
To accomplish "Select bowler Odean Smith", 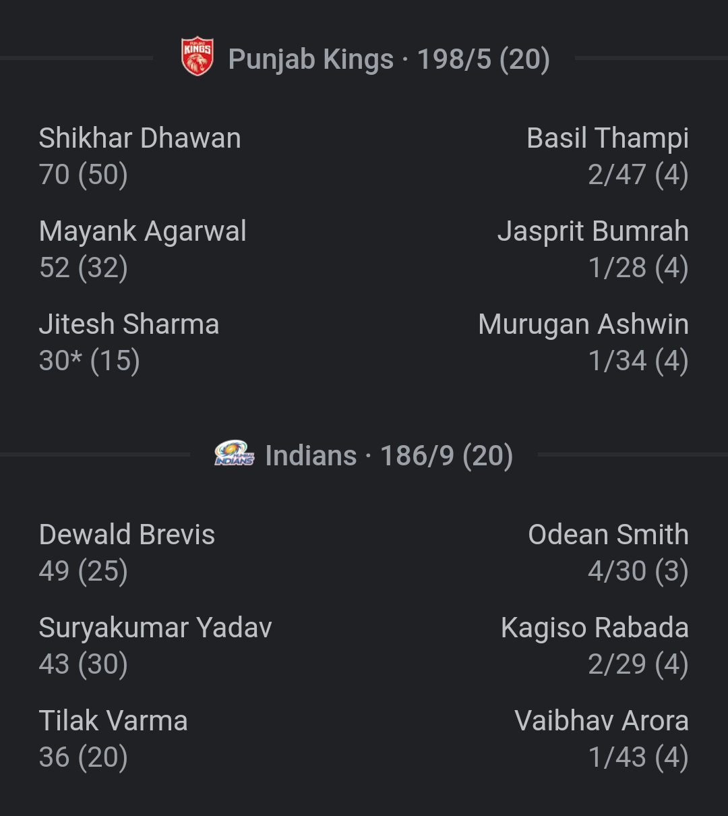I will pos(608,535).
